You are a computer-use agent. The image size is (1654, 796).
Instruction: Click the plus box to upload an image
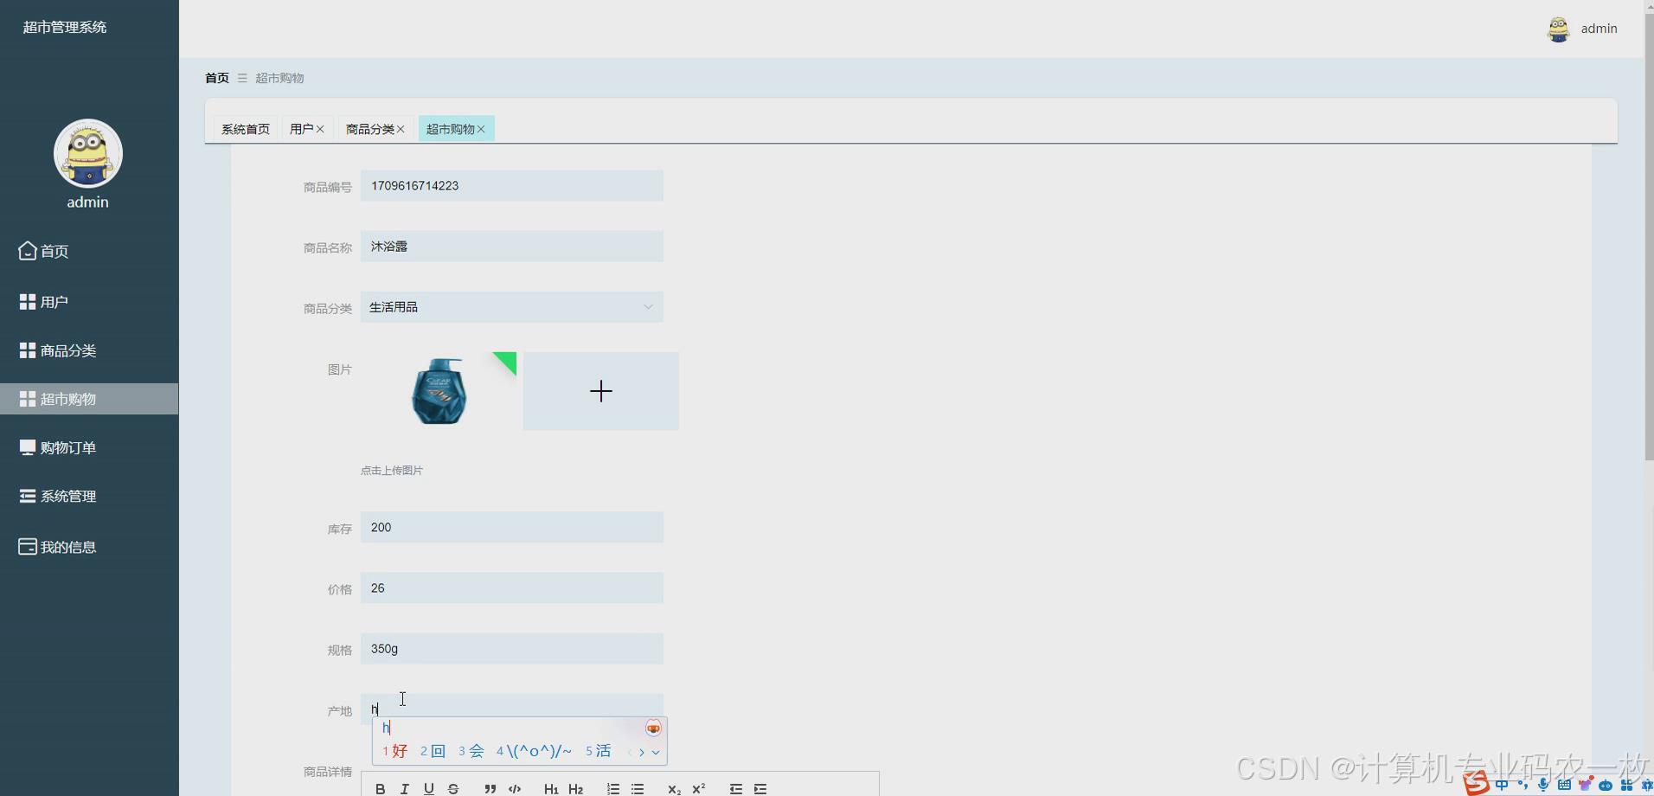tap(601, 391)
